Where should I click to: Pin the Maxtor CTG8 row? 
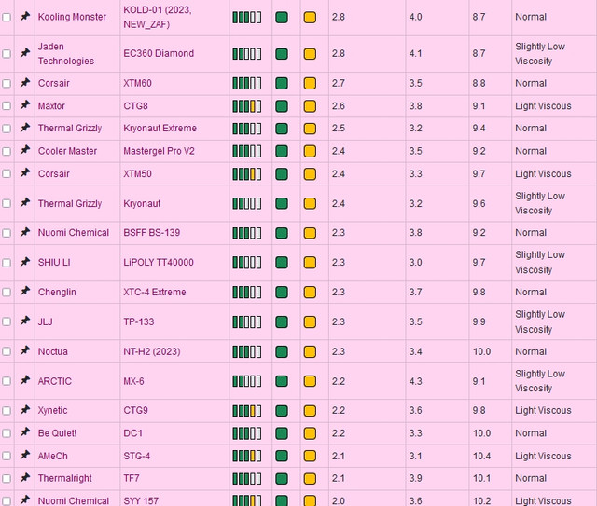(25, 105)
